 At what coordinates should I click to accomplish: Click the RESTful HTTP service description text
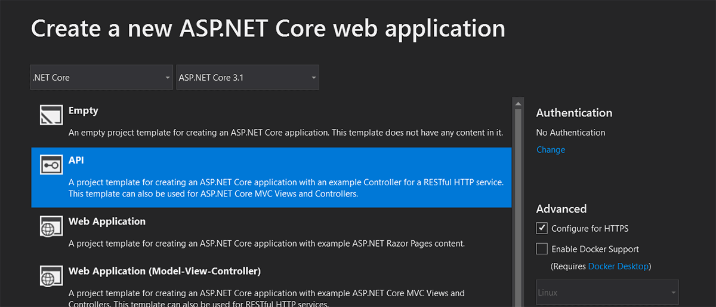click(x=286, y=188)
